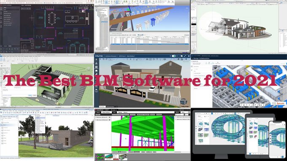Click the share icon on Infurnia's toolbar

click(186, 59)
